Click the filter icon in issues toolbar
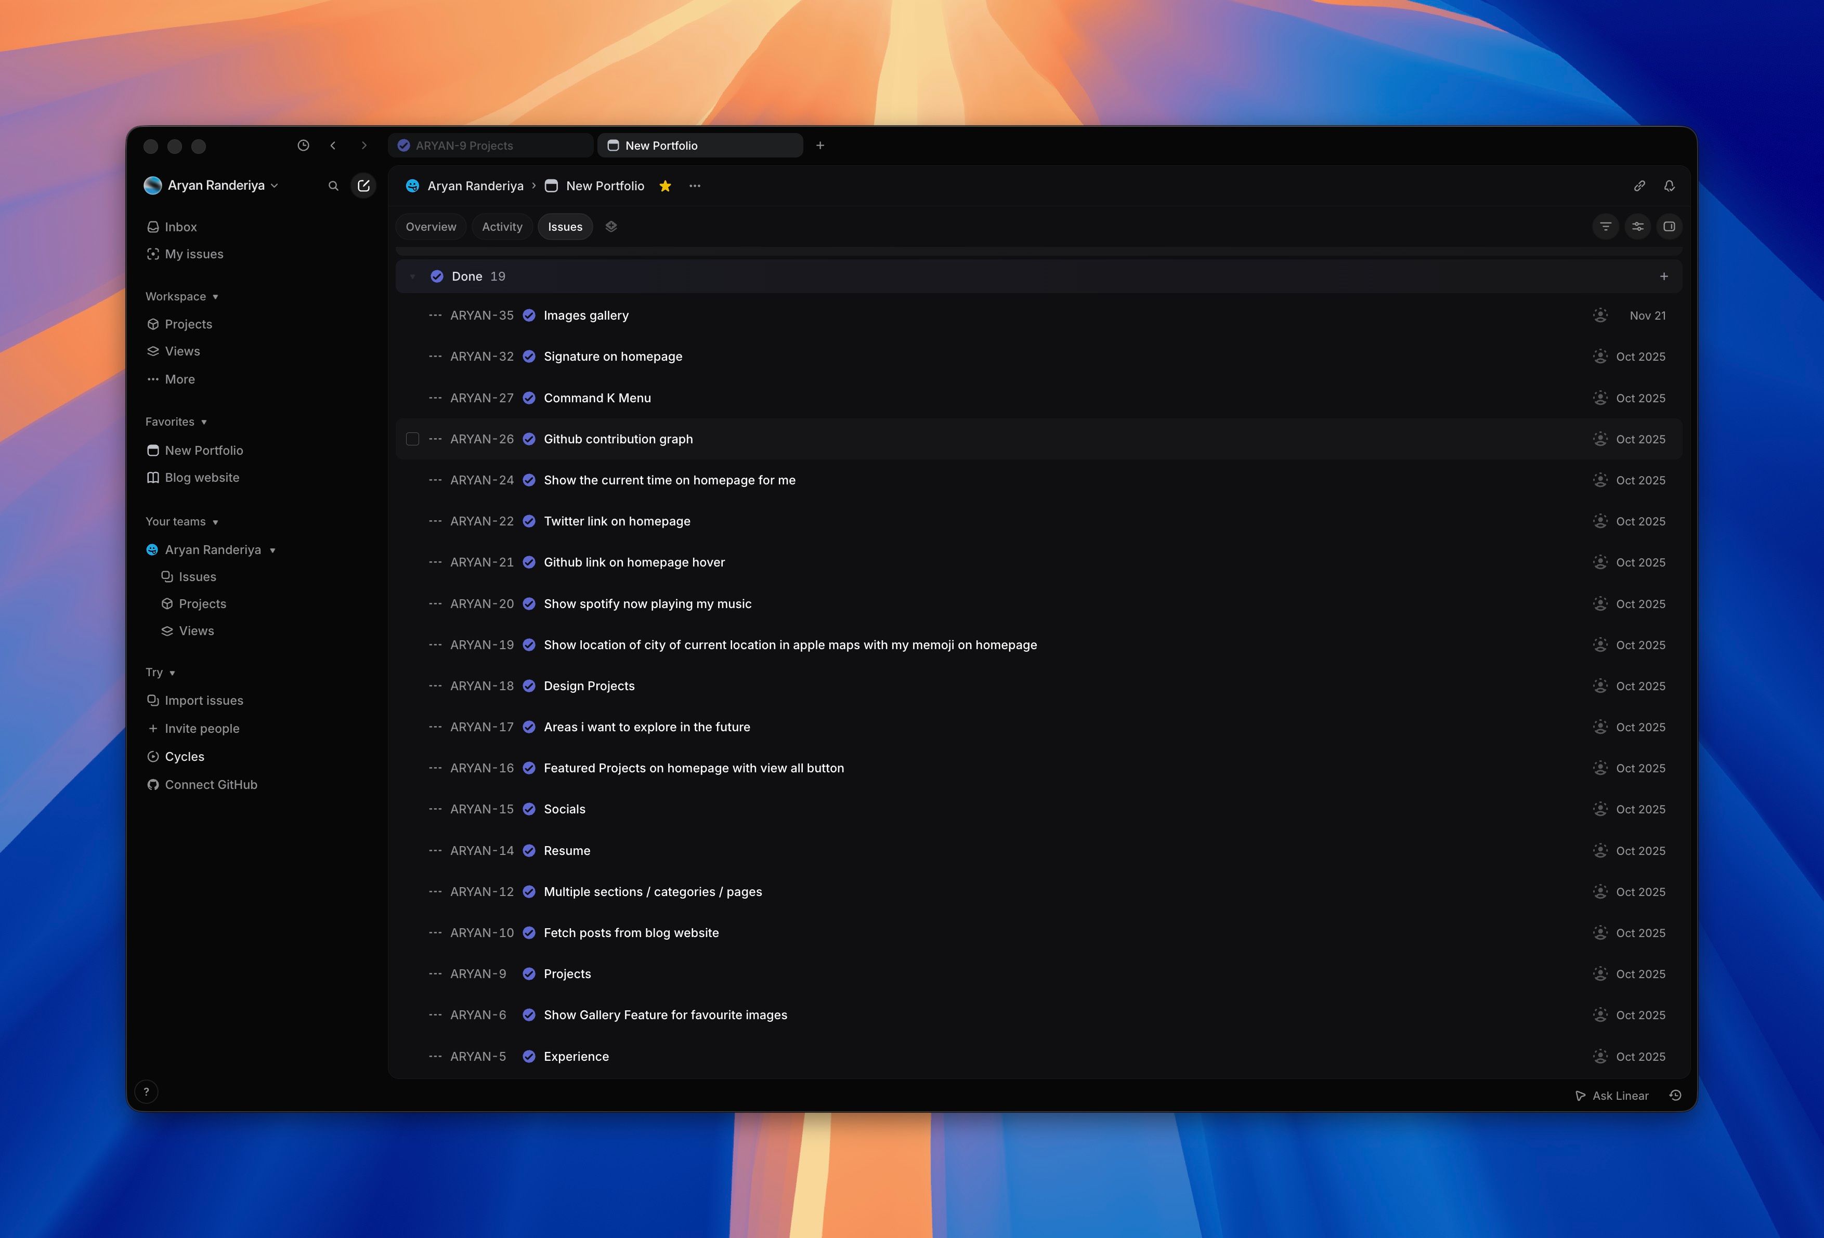This screenshot has width=1824, height=1238. click(x=1606, y=227)
